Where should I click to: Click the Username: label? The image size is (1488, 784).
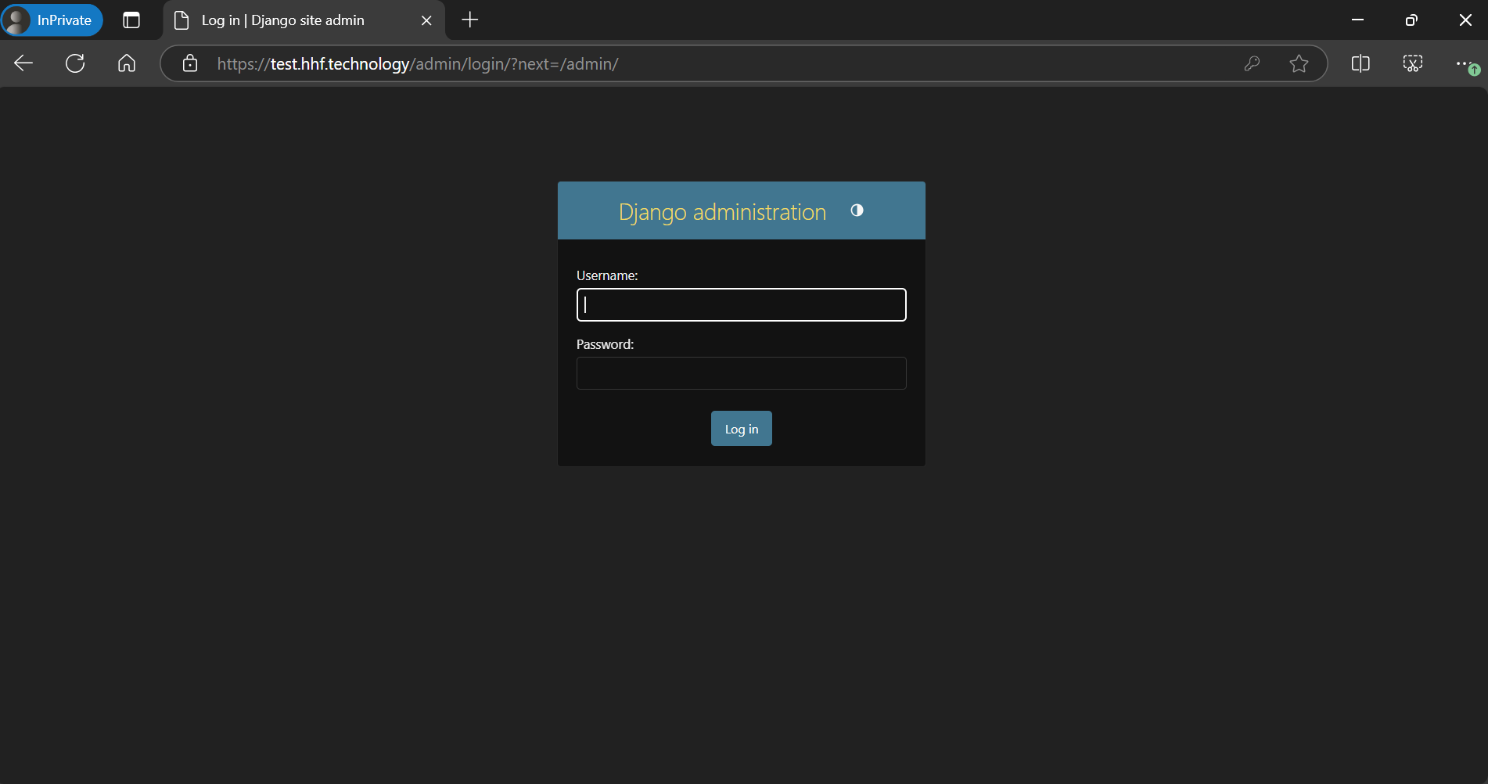point(607,275)
